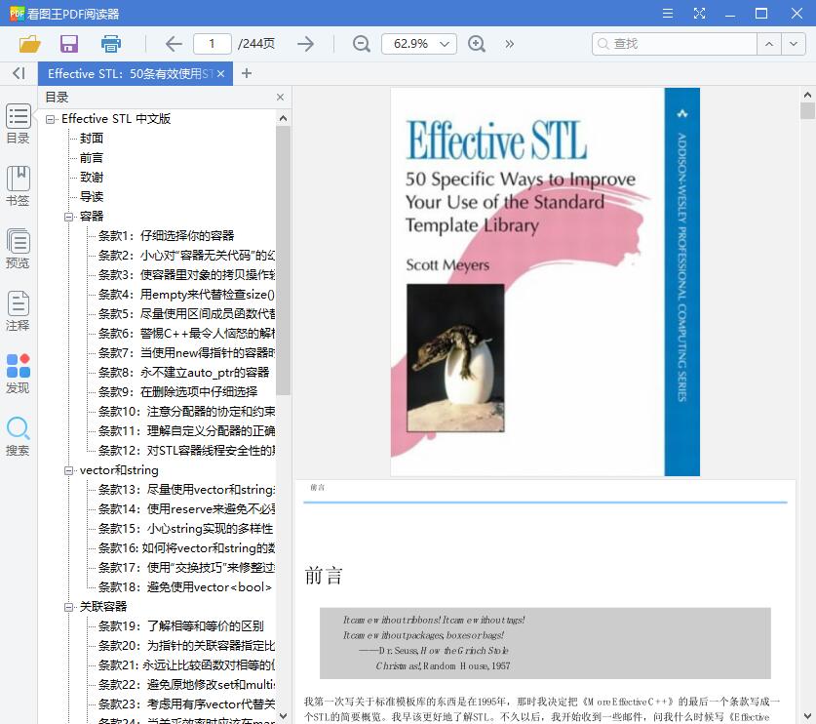The image size is (816, 724).
Task: Click the Effective STL book cover page
Action: (x=545, y=282)
